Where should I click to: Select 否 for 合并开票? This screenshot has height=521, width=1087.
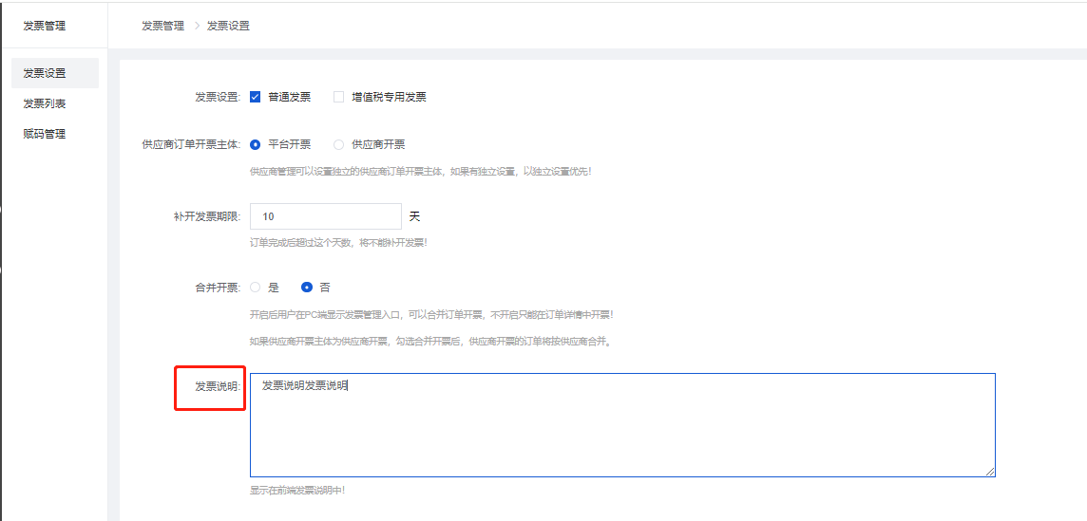point(307,287)
